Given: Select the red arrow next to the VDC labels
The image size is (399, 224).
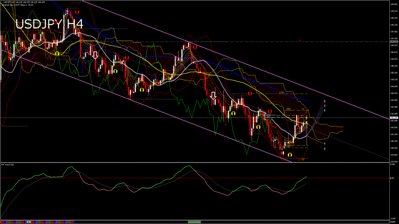Looking at the screenshot, I should click(269, 111).
